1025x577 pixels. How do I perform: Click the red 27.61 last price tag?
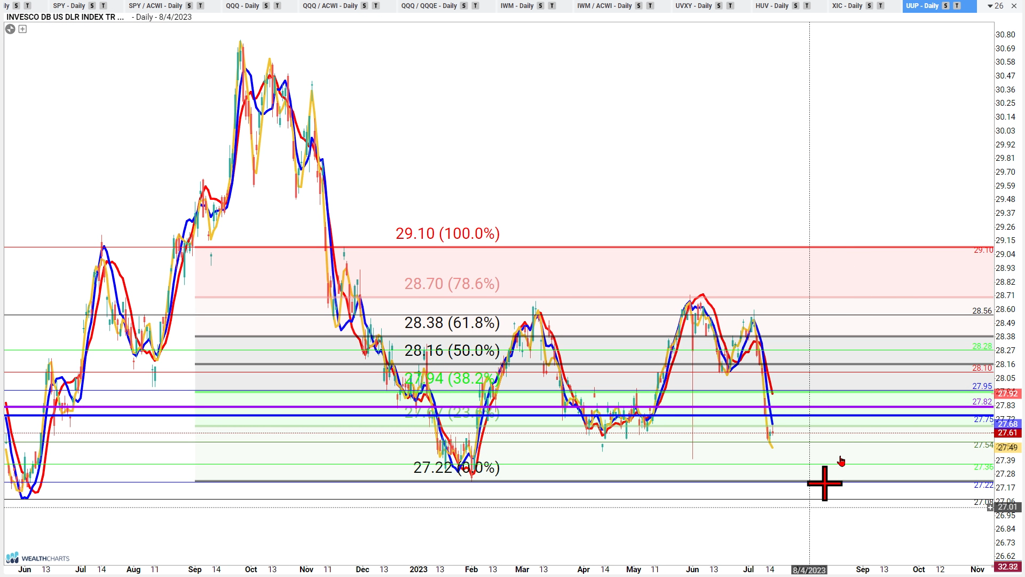pyautogui.click(x=1008, y=433)
